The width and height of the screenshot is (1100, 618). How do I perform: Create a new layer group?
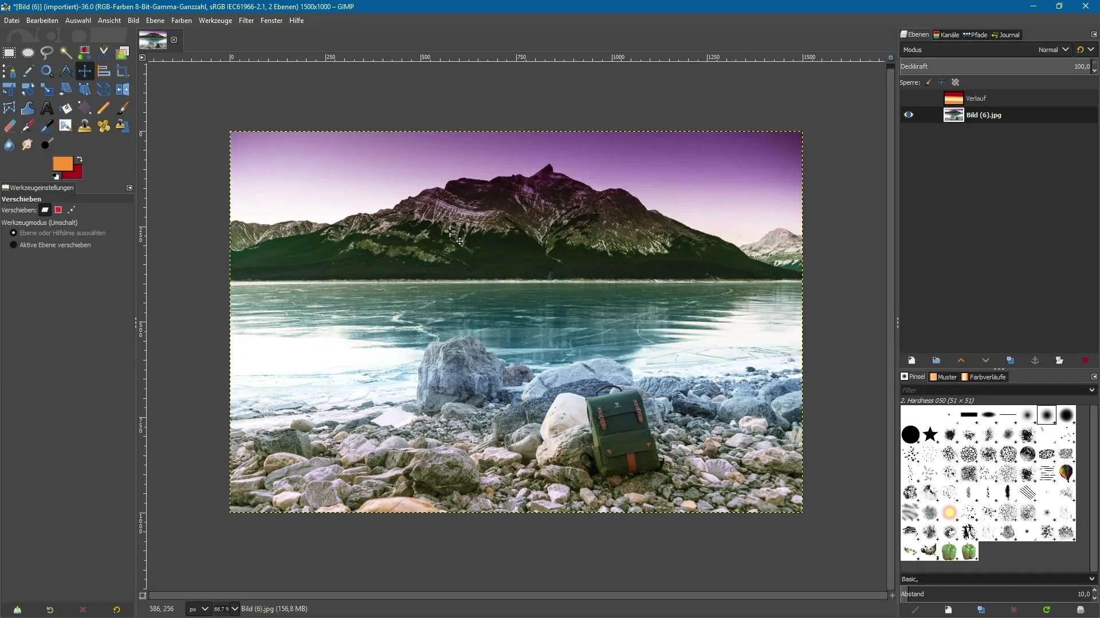[936, 360]
